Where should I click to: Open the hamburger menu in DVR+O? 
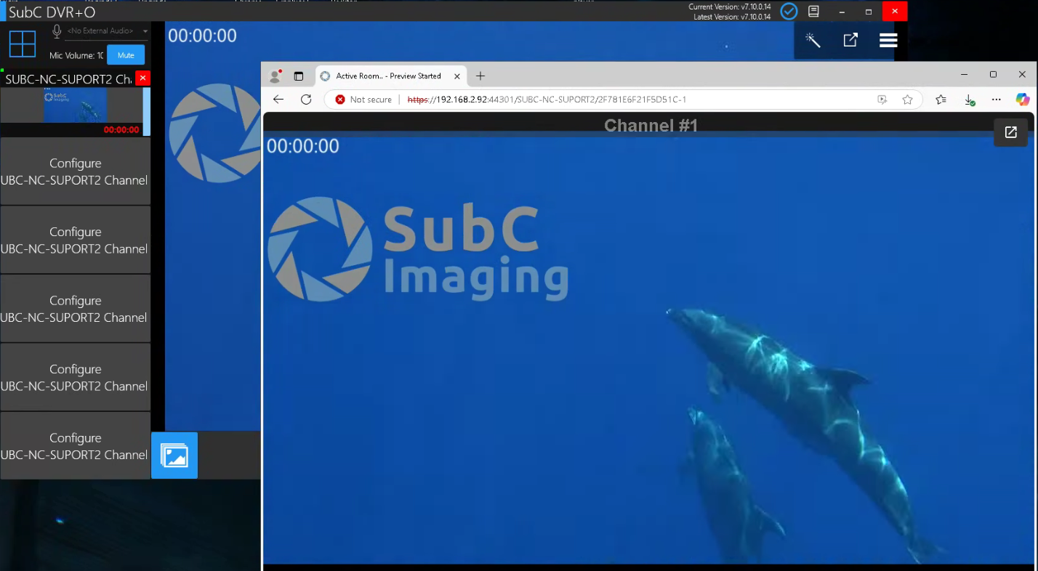coord(888,41)
